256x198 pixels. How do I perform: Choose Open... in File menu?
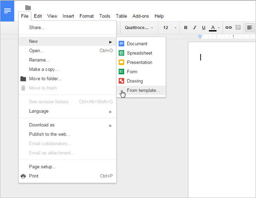click(67, 51)
